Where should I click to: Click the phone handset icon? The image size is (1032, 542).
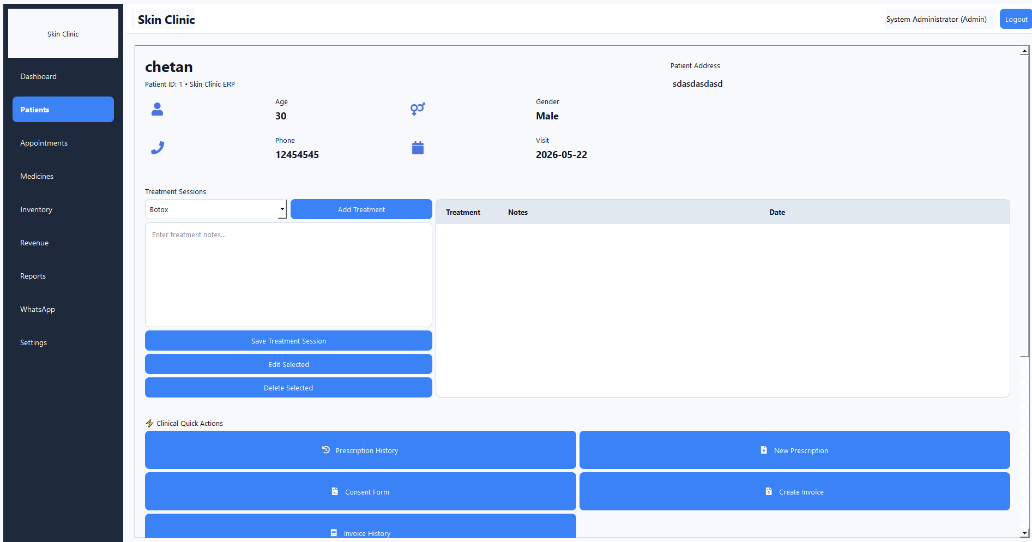pyautogui.click(x=158, y=148)
